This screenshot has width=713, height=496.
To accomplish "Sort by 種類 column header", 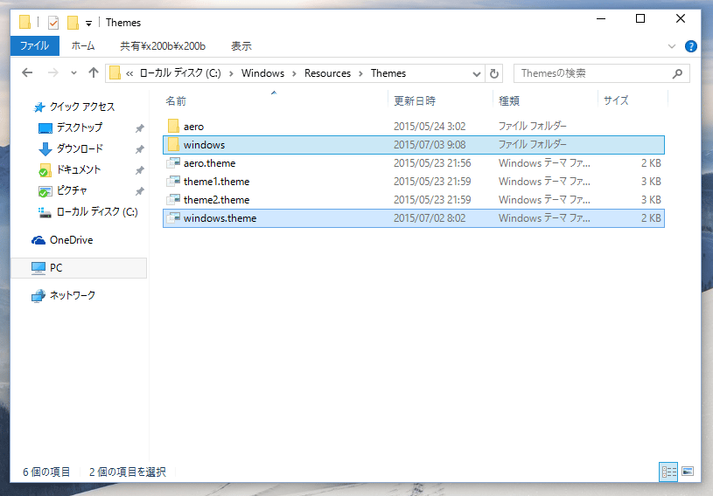I will (509, 100).
